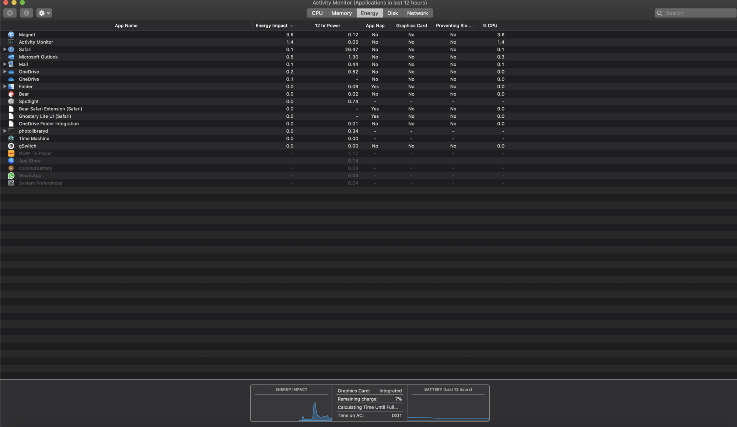Click the Bear Safari Extension document icon
This screenshot has width=737, height=427.
click(11, 109)
